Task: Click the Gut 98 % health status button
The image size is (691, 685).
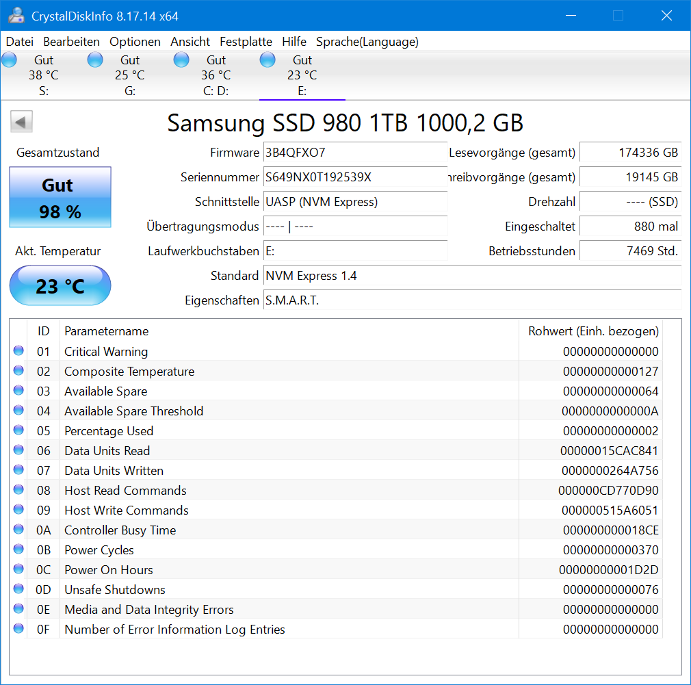Action: click(x=60, y=197)
